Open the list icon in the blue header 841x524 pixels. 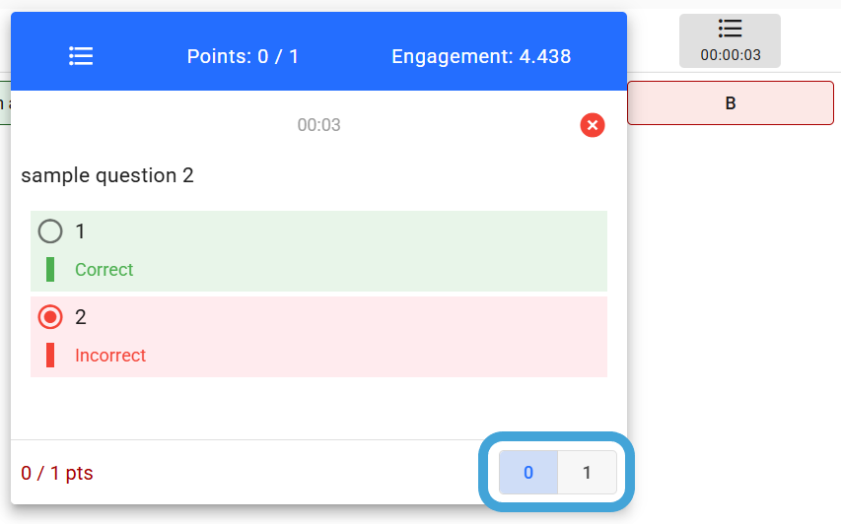pyautogui.click(x=81, y=56)
